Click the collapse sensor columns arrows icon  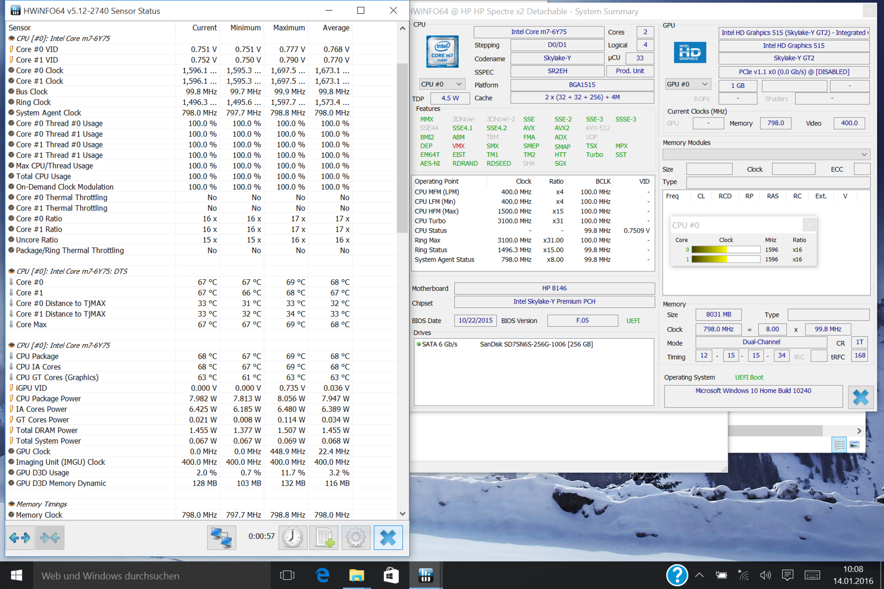pos(50,538)
